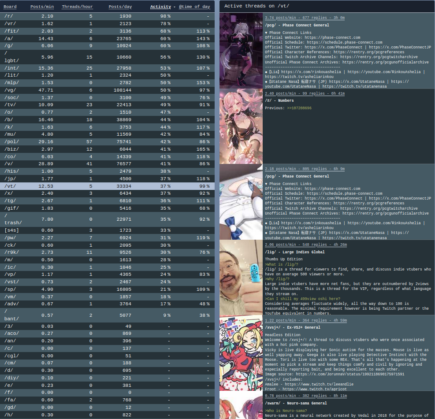435x419 pixels.
Task: Open thumbnail of first Phase Connect General thread
Action: coord(241,51)
